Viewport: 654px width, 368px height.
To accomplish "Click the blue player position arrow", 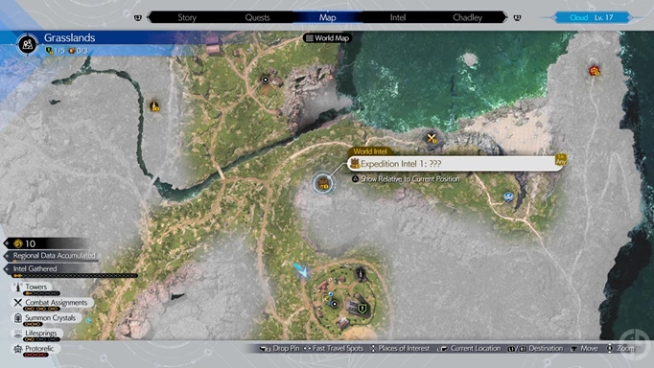I will 301,270.
